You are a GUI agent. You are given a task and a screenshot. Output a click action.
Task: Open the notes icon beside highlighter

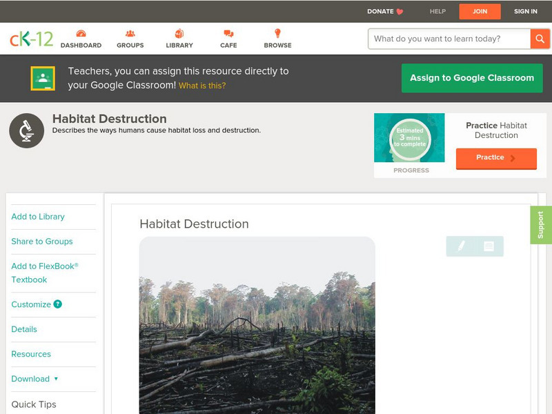[489, 246]
